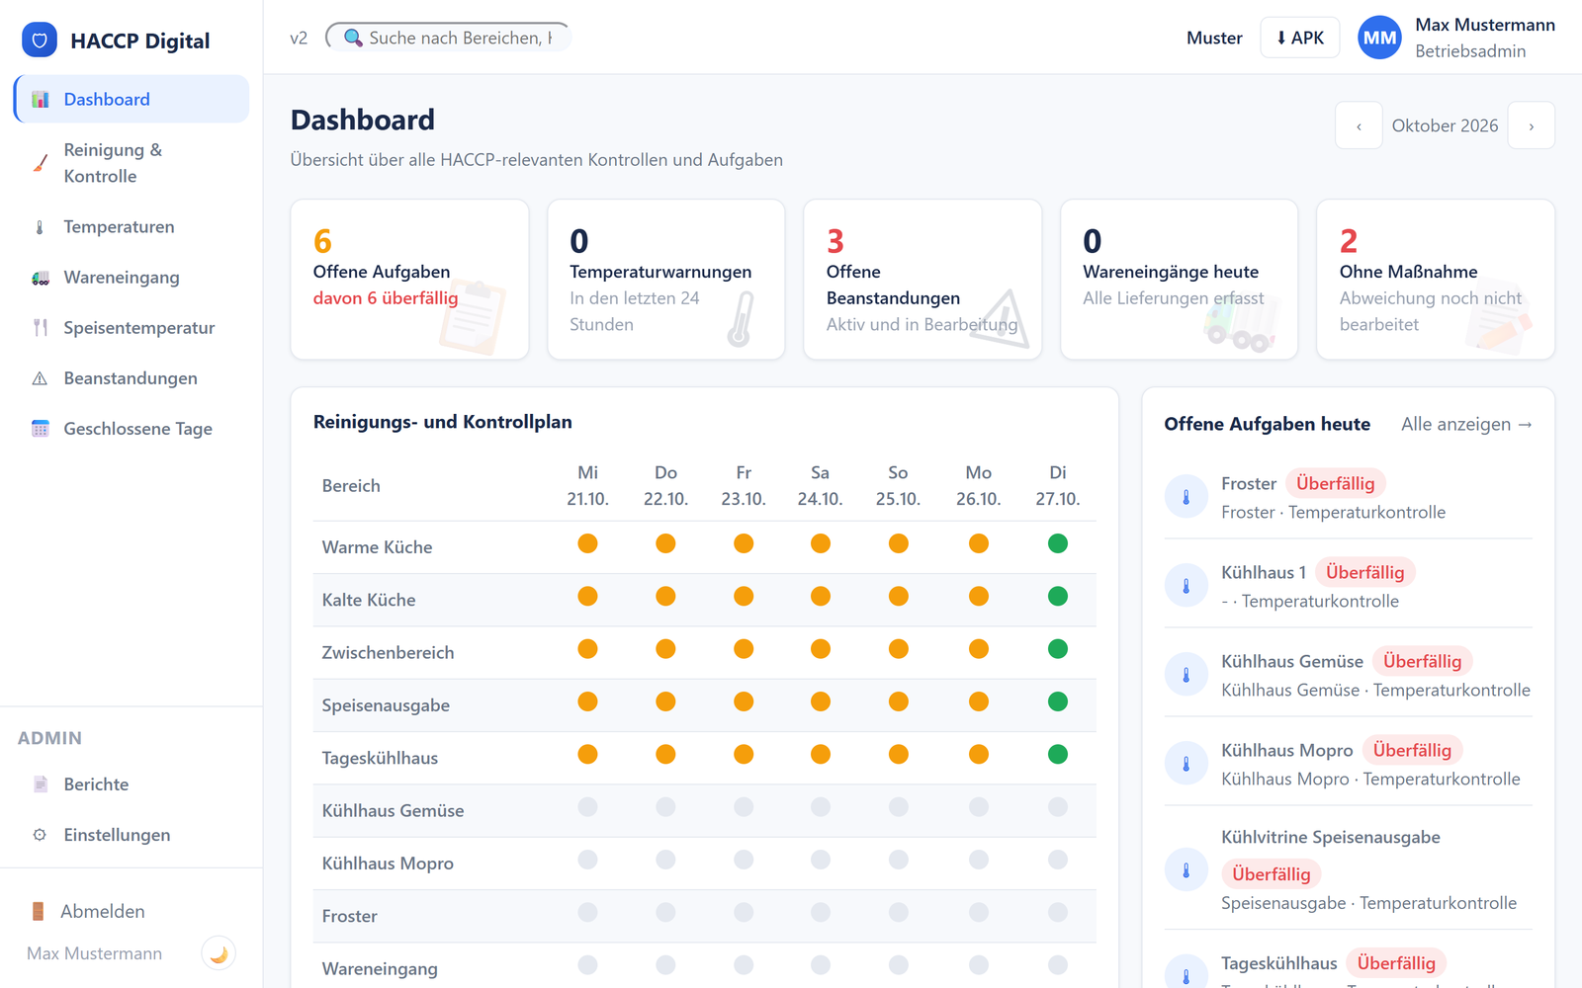Open the Beanstandungen page

(132, 378)
